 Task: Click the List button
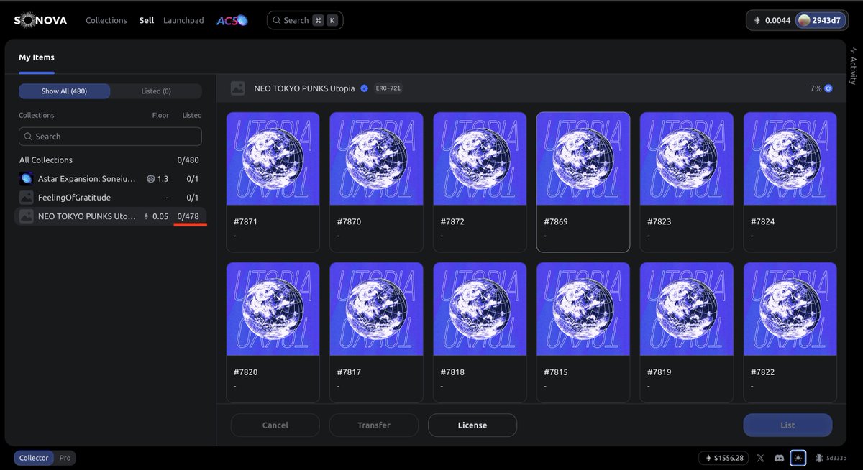coord(787,425)
